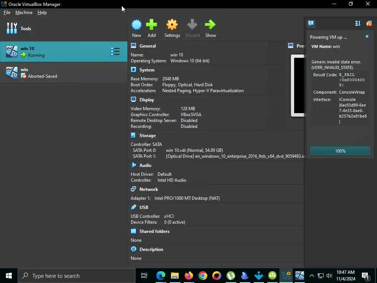Open the Help menu
377x283 pixels.
coord(42,13)
